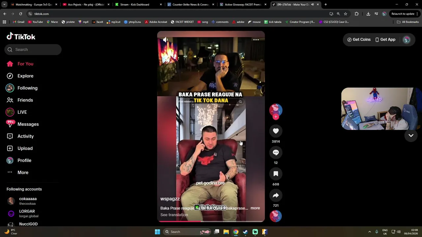
Task: Open the browser zoom magnifier icon
Action: point(338,14)
